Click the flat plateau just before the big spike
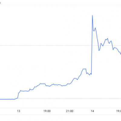 tap(84, 69)
